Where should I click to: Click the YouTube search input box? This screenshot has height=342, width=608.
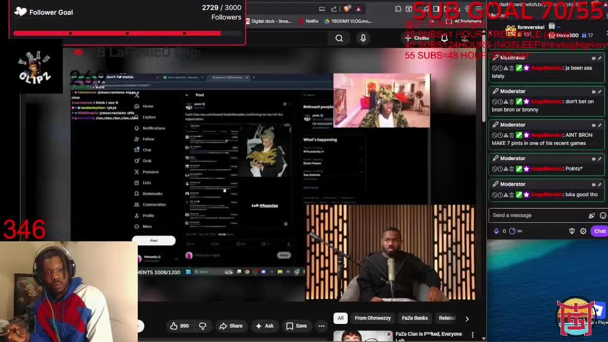coord(287,38)
